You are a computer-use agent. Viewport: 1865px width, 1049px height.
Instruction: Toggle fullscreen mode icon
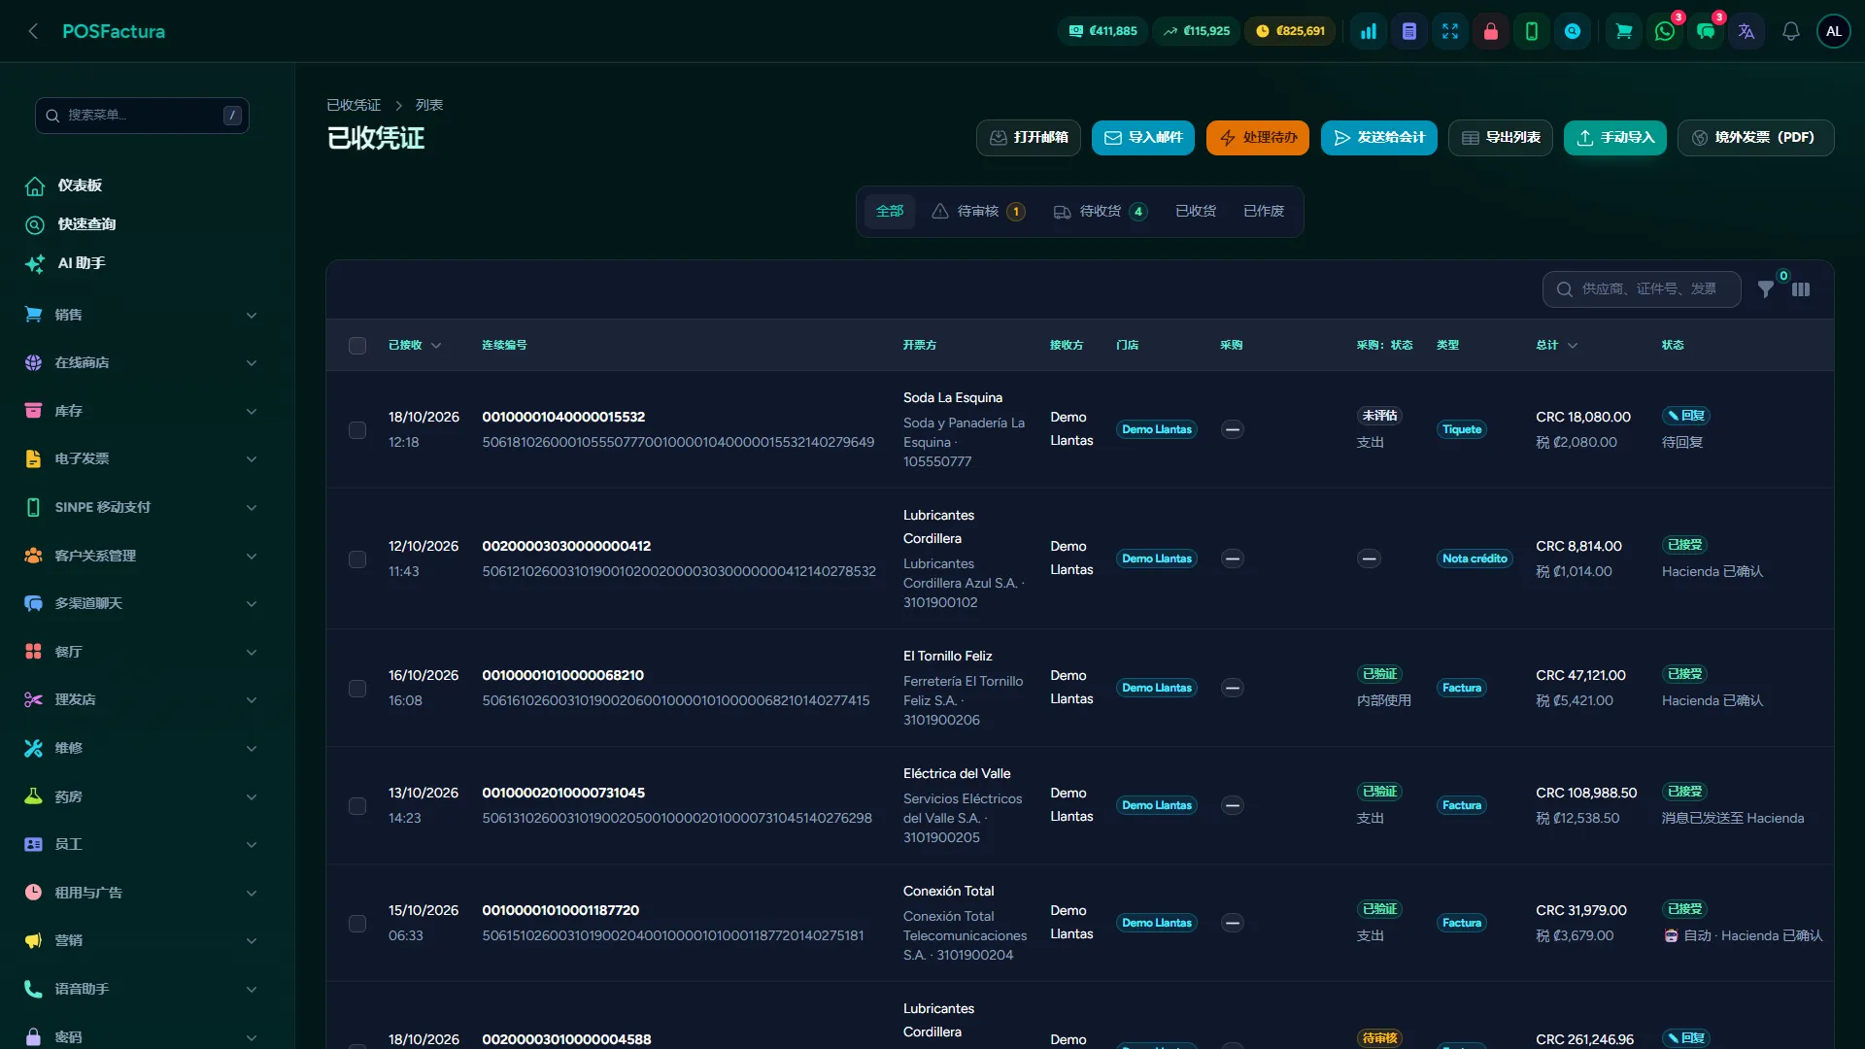click(1450, 31)
